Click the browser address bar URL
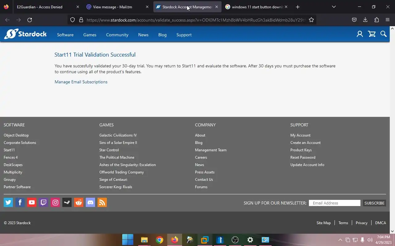This screenshot has width=395, height=246. 196,20
